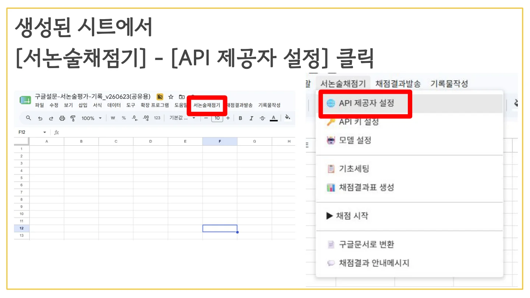530x298 pixels.
Task: Click the spreadsheet title text
Action: click(92, 97)
